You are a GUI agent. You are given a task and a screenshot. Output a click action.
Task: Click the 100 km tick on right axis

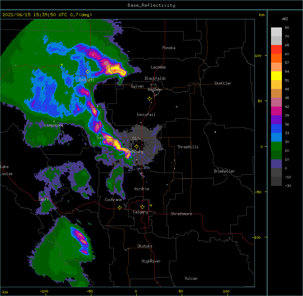pyautogui.click(x=258, y=56)
